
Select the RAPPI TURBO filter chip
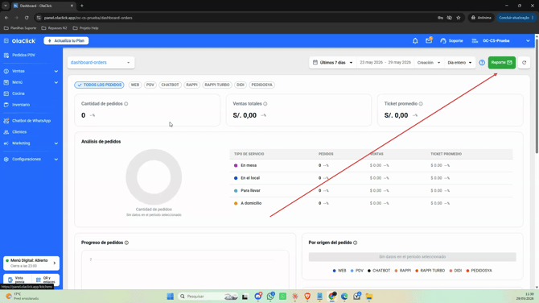(x=217, y=85)
